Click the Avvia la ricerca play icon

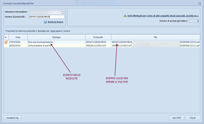pos(45,22)
